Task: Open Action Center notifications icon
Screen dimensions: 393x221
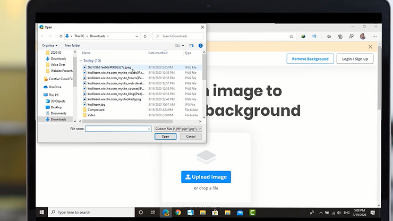Action: [373, 212]
